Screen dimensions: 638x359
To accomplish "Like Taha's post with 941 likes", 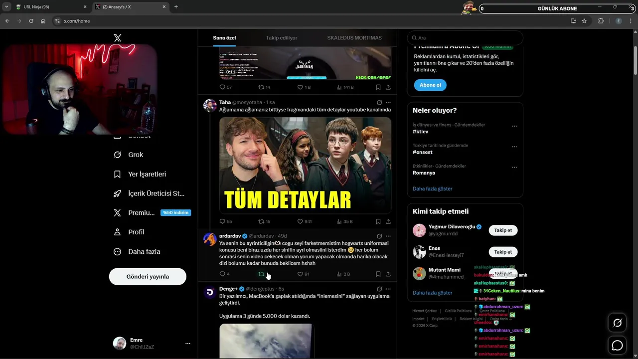I will pos(305,221).
